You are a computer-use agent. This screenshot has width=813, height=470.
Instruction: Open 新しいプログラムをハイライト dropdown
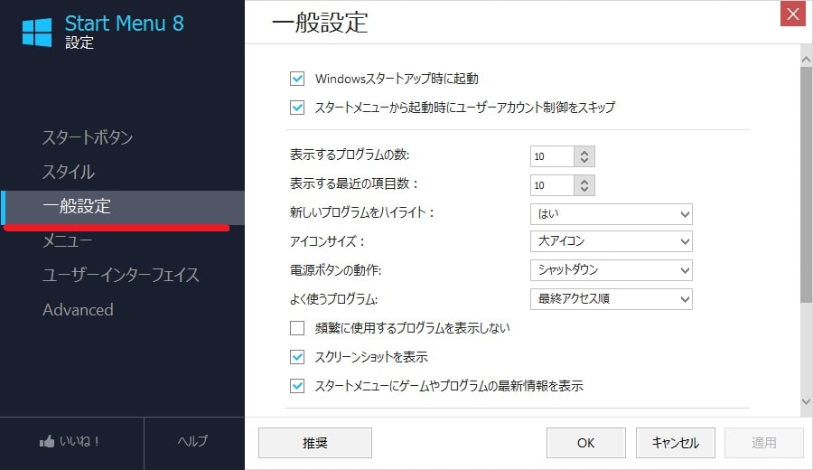(612, 213)
